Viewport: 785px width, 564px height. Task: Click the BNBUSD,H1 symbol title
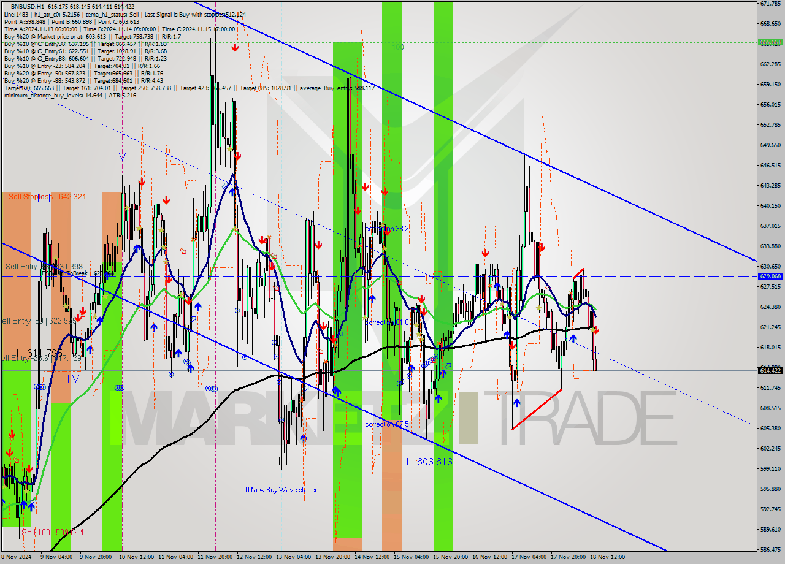click(x=27, y=6)
